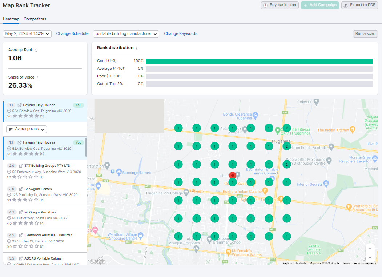Open external link icon for AGCAB Portable Cabins

point(21,258)
